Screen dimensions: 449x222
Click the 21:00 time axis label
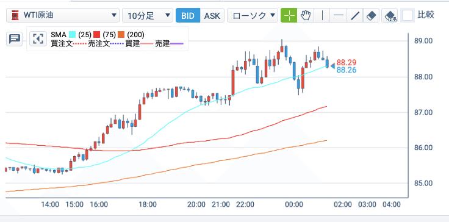221,204
